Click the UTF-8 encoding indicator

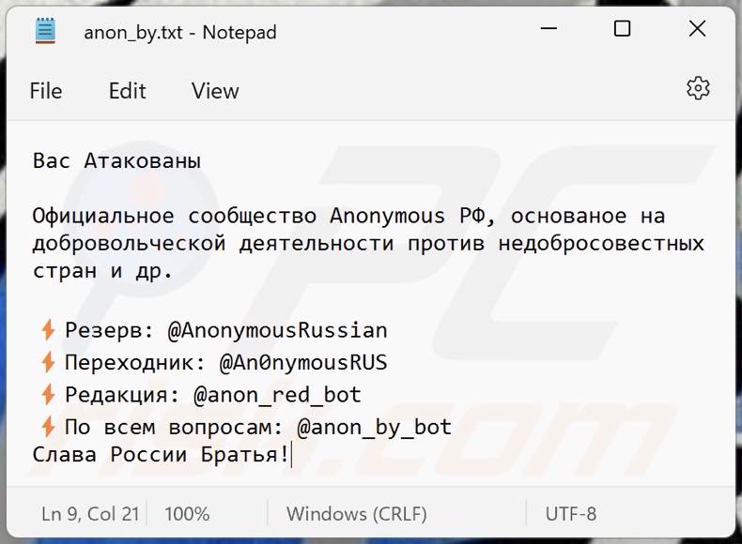(x=571, y=514)
